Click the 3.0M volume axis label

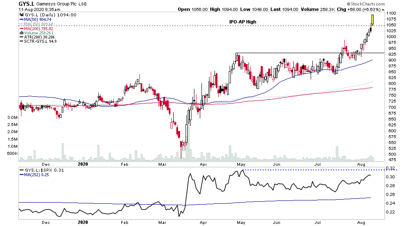coord(12,118)
